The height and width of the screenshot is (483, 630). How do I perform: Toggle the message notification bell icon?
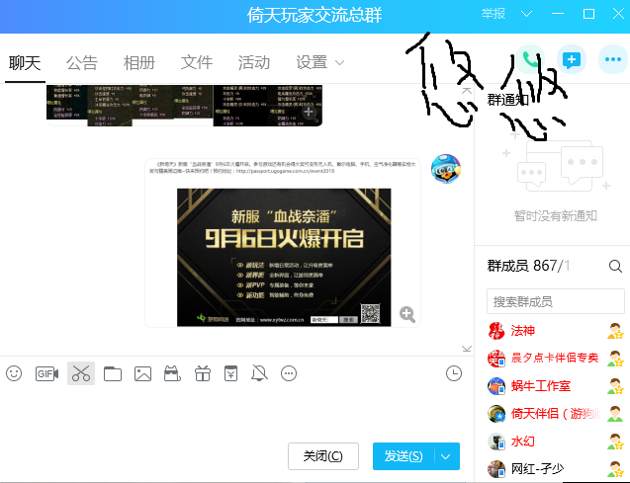[x=260, y=373]
